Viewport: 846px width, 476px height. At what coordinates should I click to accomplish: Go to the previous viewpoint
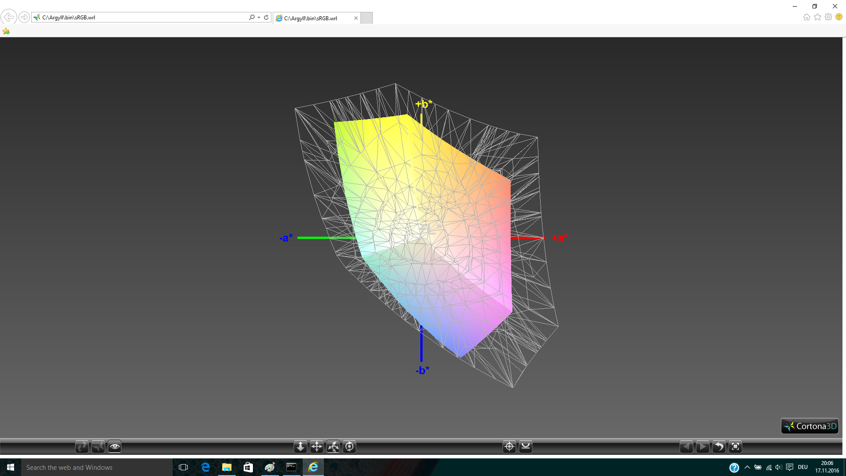click(686, 447)
